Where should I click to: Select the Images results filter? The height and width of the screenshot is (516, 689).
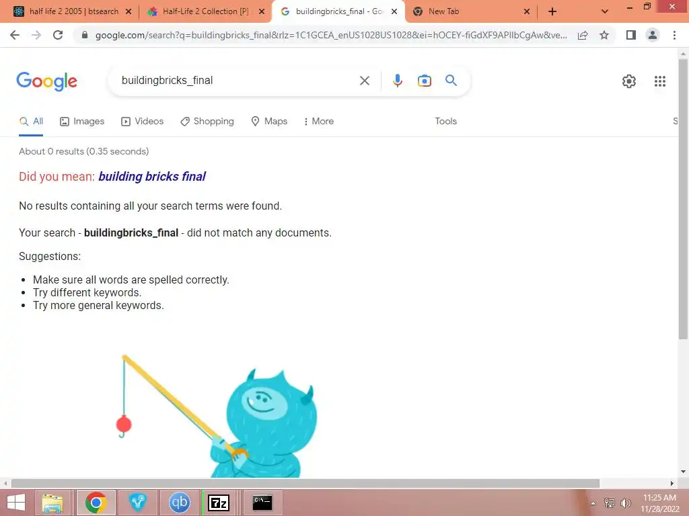(x=82, y=122)
